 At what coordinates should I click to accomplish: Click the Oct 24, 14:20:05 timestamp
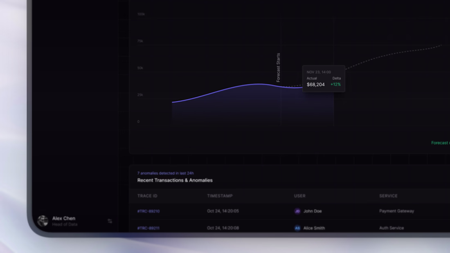pos(223,211)
